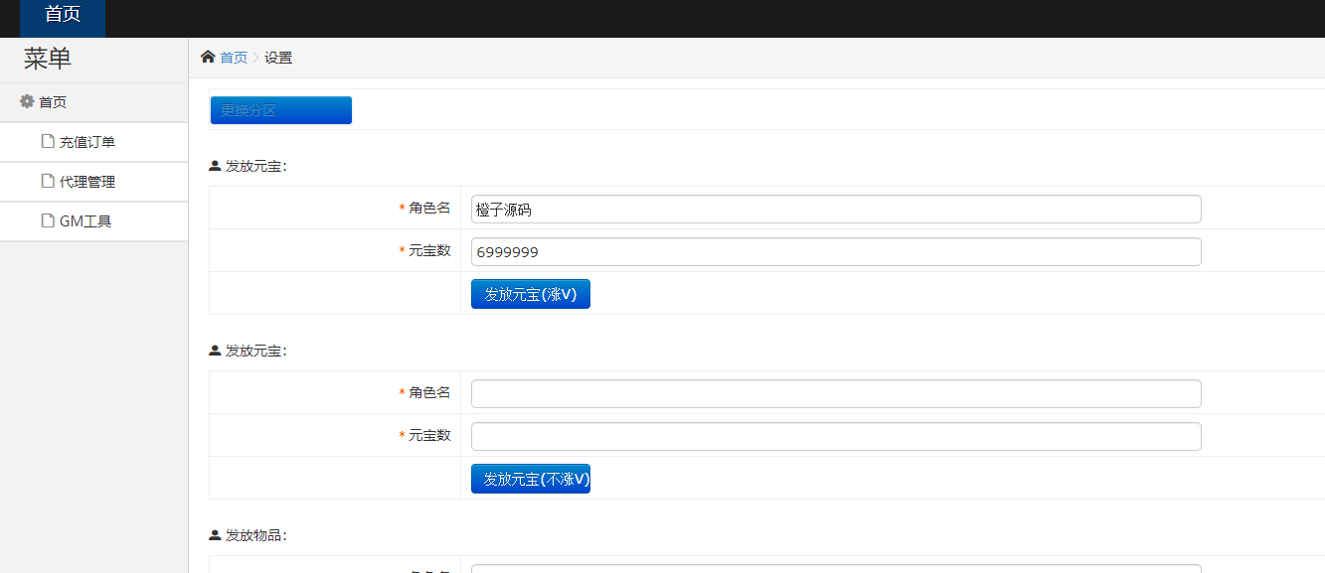Select GM工具 in the sidebar menu

pyautogui.click(x=85, y=221)
